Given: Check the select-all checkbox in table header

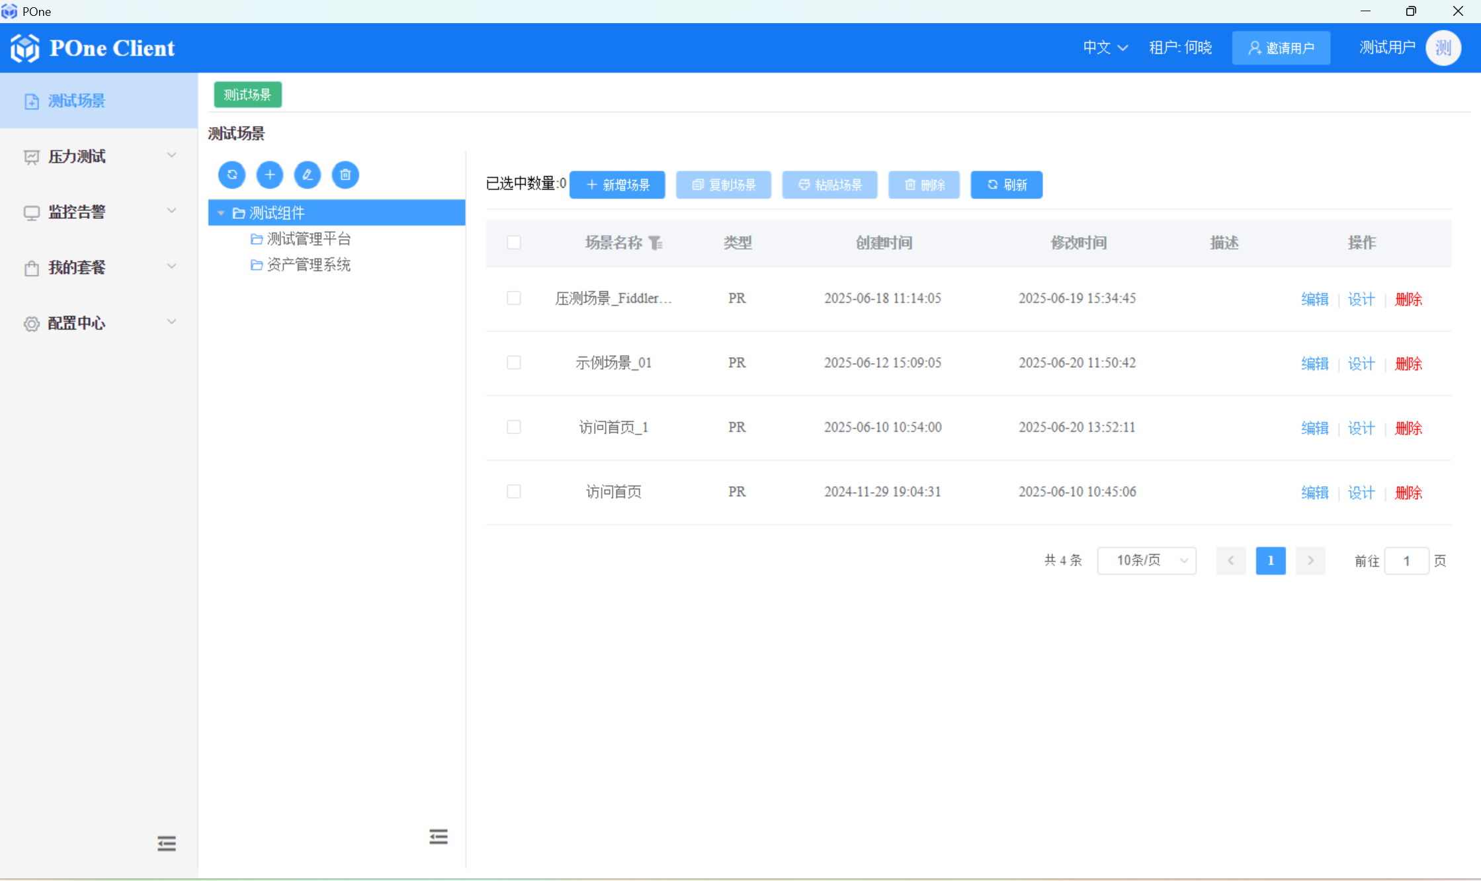Looking at the screenshot, I should point(514,243).
